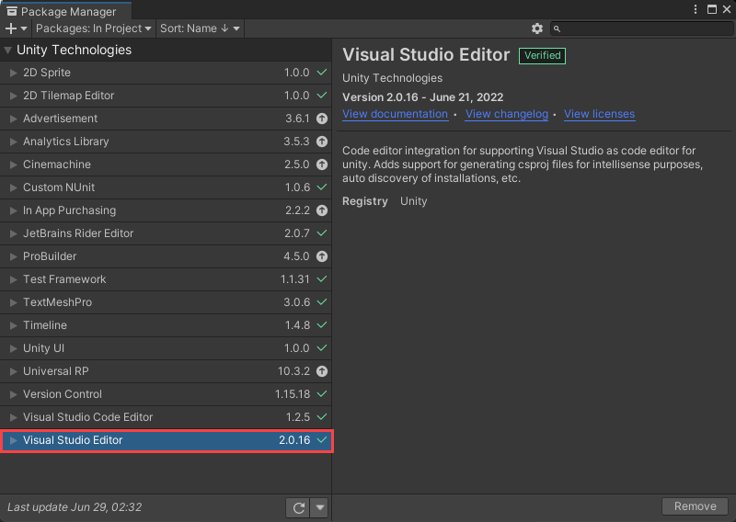
Task: Click the ProBuilder update available icon
Action: click(321, 256)
